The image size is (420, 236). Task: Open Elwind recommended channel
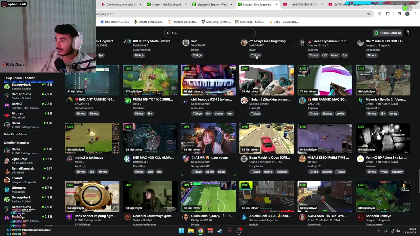28,180
